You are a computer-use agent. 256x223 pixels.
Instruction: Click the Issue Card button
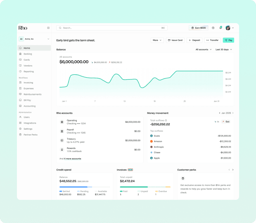[175, 40]
